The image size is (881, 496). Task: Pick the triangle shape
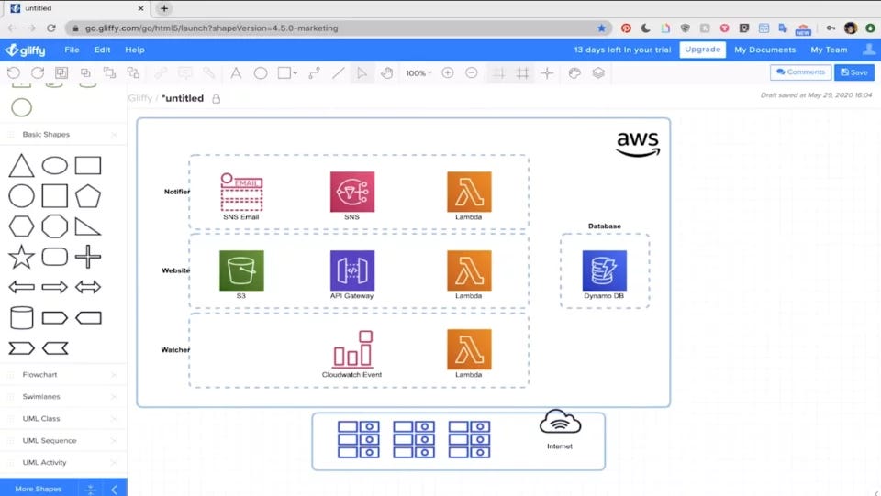pos(21,166)
